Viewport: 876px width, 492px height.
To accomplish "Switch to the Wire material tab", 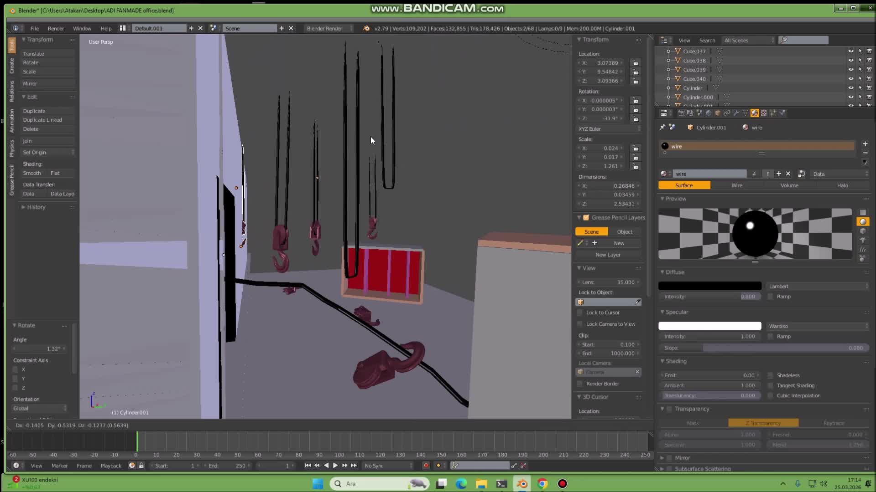I will (736, 185).
